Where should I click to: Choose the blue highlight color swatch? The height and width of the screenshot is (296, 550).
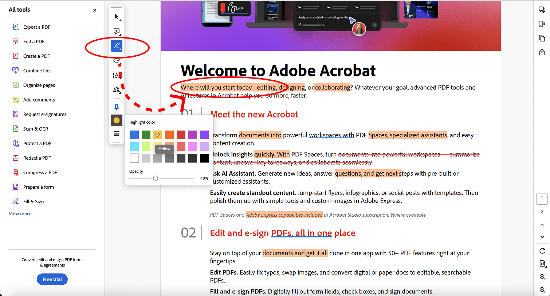coord(134,135)
